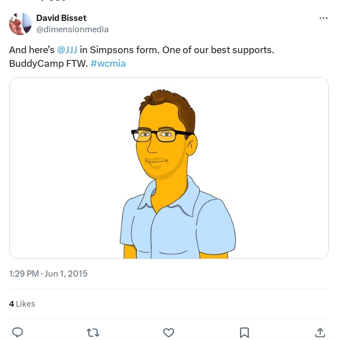Open the @JJJ mention
This screenshot has height=340, width=338.
(x=67, y=50)
